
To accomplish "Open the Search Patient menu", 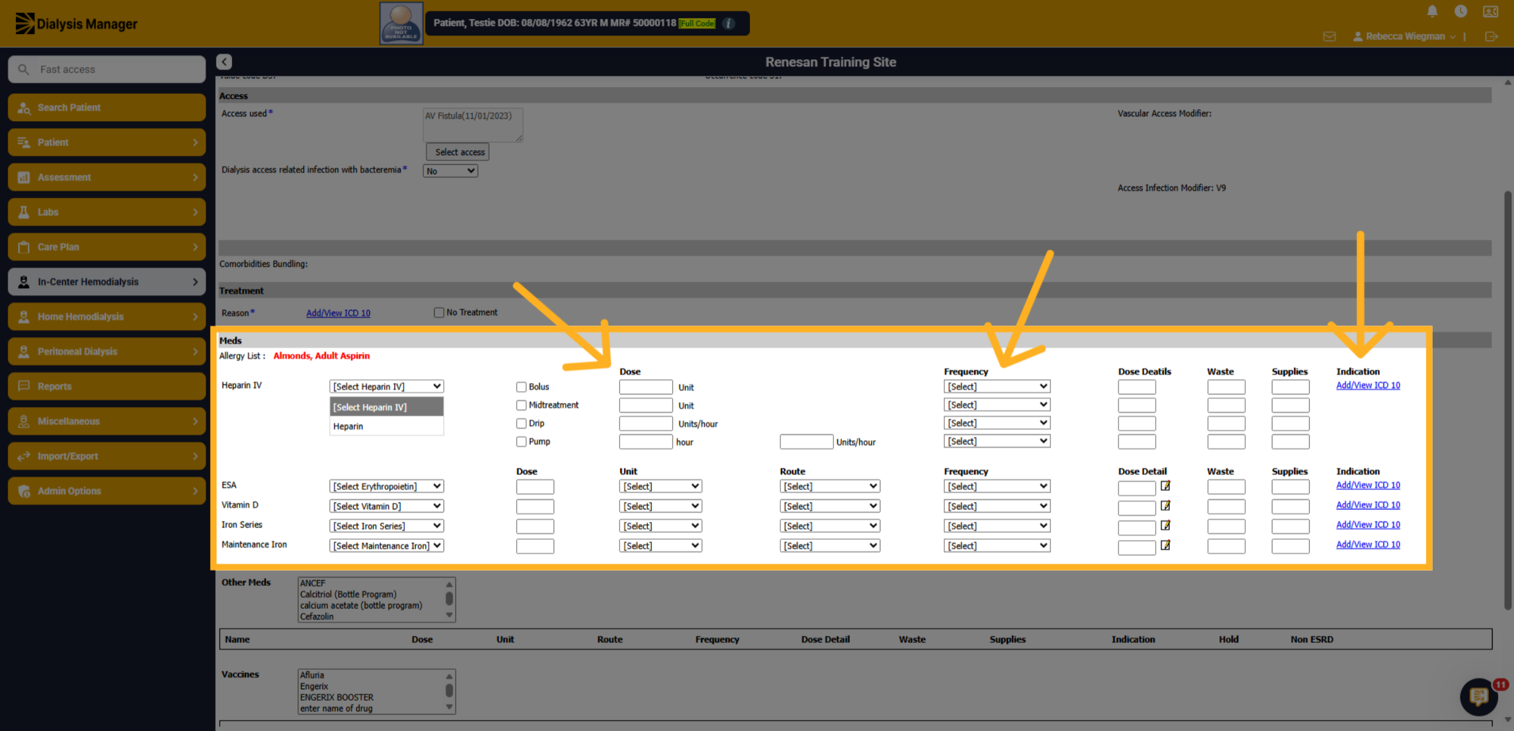I will (x=107, y=107).
